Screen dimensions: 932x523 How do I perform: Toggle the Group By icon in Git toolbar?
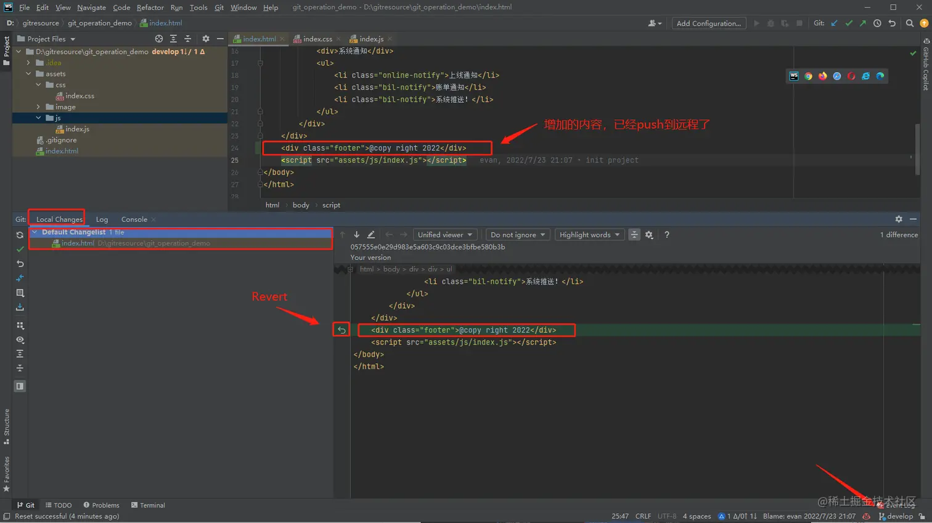pyautogui.click(x=20, y=325)
